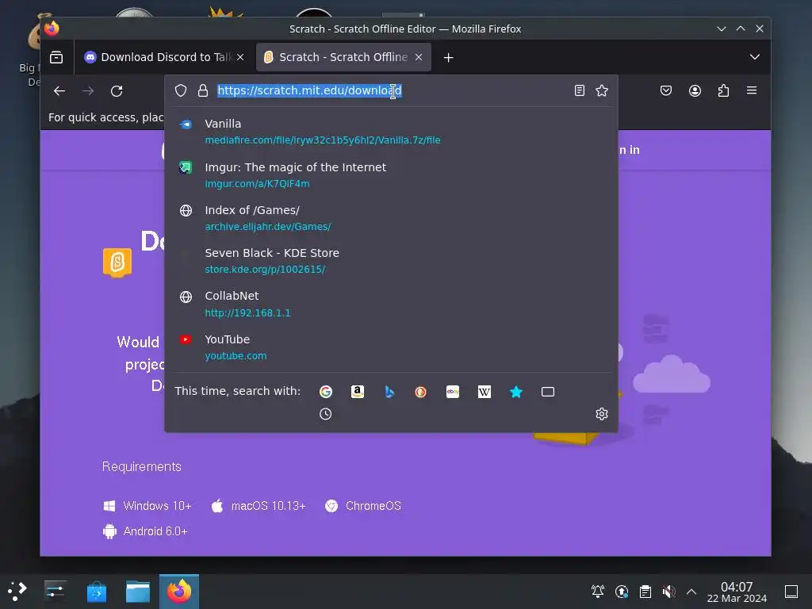The height and width of the screenshot is (609, 812).
Task: Select the CollabNet 192.168.1.1 suggestion
Action: [x=392, y=304]
